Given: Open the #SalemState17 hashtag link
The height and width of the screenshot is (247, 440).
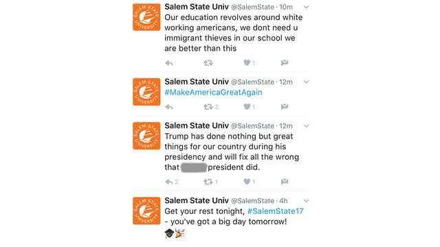Looking at the screenshot, I should click(x=275, y=211).
